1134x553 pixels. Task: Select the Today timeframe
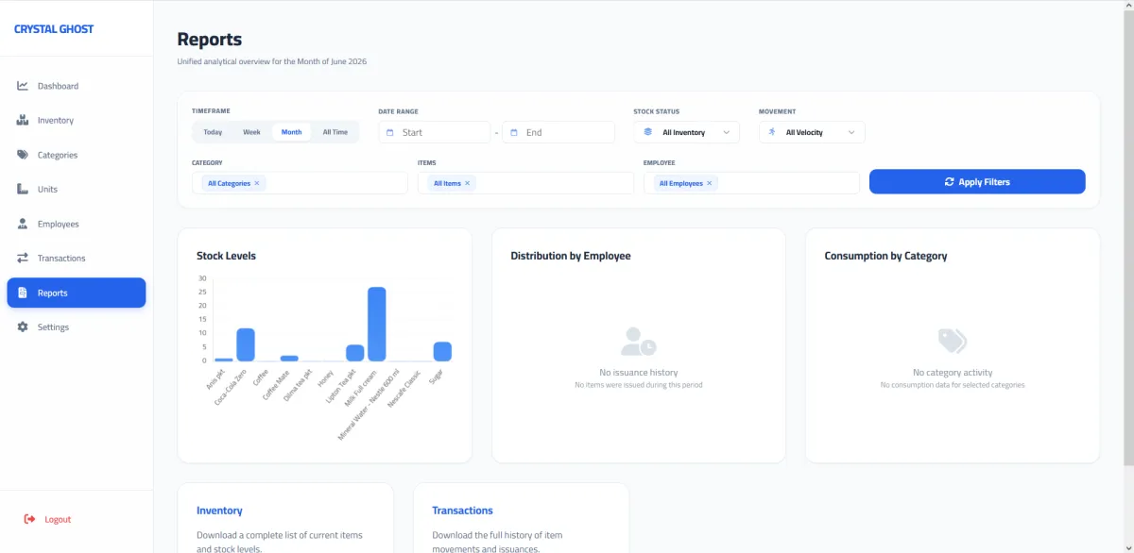[x=213, y=132]
